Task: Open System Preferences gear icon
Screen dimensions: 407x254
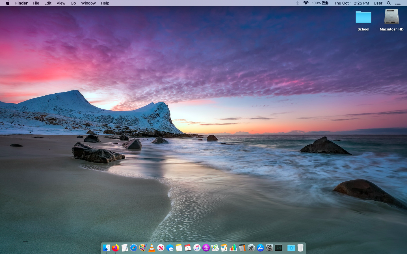Action: point(269,248)
